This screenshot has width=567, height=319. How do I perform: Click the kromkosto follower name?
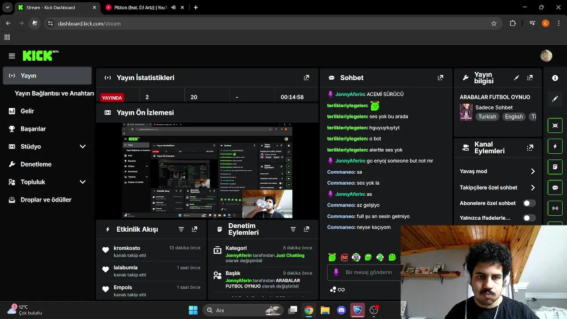click(127, 248)
